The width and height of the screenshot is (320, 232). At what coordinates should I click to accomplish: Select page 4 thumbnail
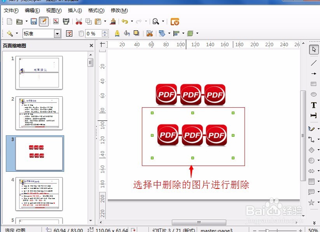[39, 194]
